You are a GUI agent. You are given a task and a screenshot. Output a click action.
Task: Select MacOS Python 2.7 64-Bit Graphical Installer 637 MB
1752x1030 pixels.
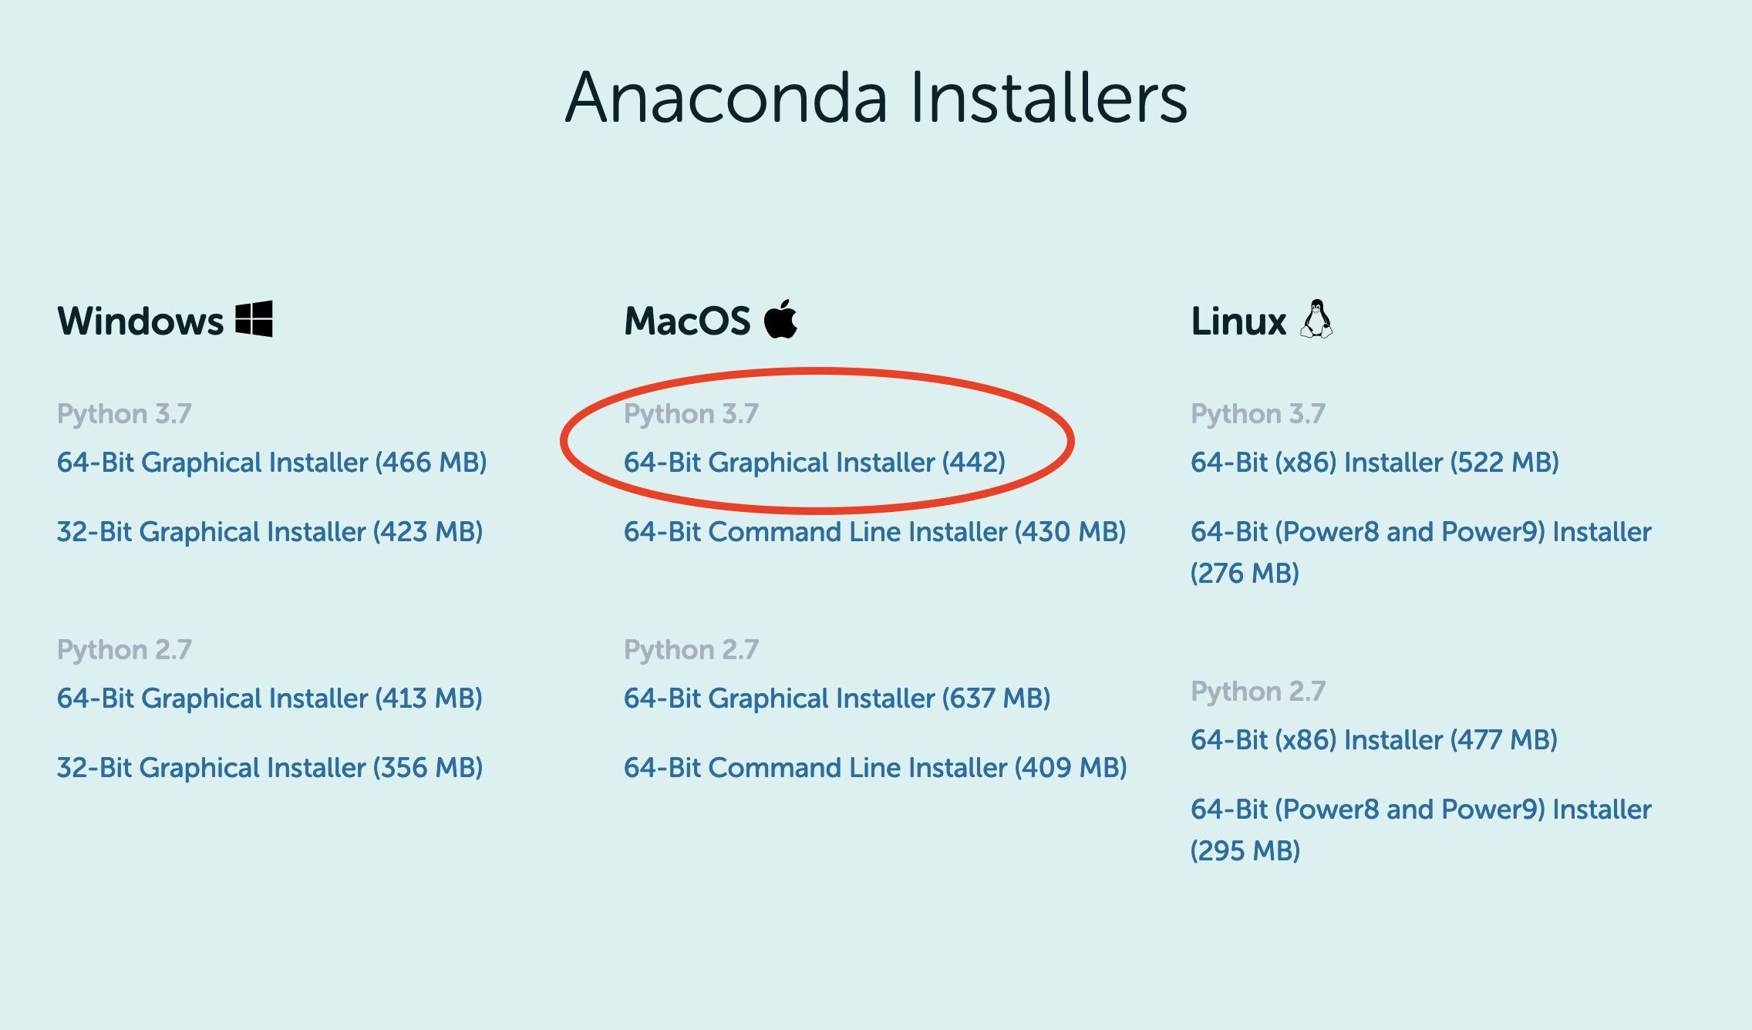click(837, 698)
